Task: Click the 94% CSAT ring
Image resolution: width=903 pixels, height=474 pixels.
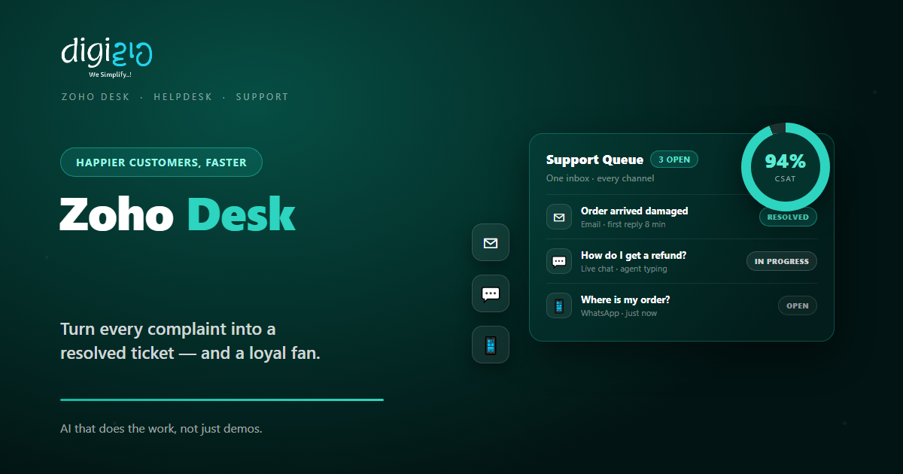Action: [x=785, y=167]
